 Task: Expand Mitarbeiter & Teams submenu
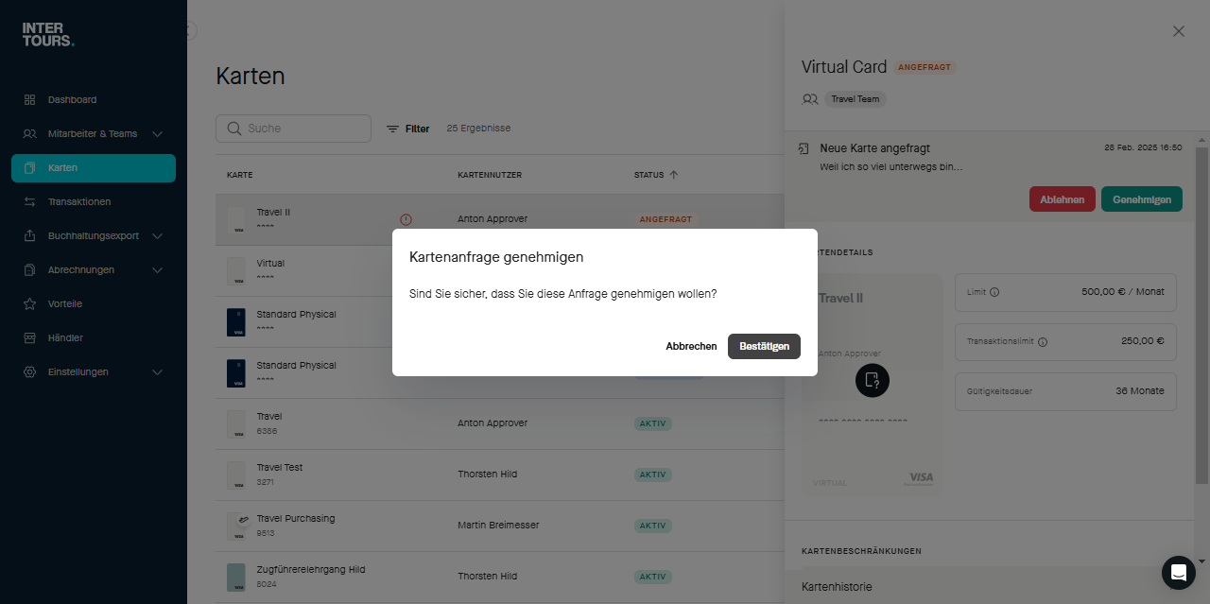[158, 134]
